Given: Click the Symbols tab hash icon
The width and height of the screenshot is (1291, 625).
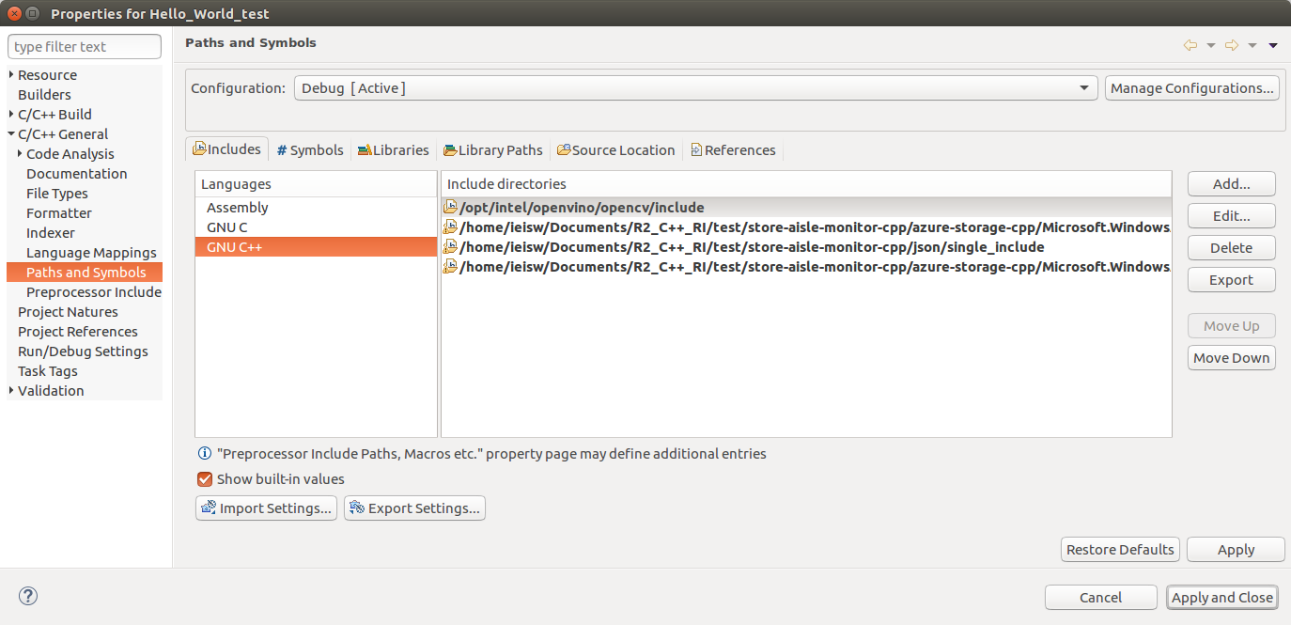Looking at the screenshot, I should coord(282,150).
